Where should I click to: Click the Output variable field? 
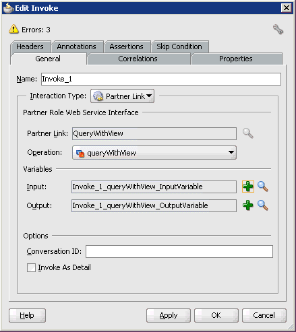click(154, 205)
